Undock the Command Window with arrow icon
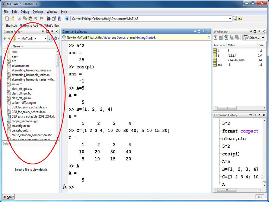 (203, 31)
